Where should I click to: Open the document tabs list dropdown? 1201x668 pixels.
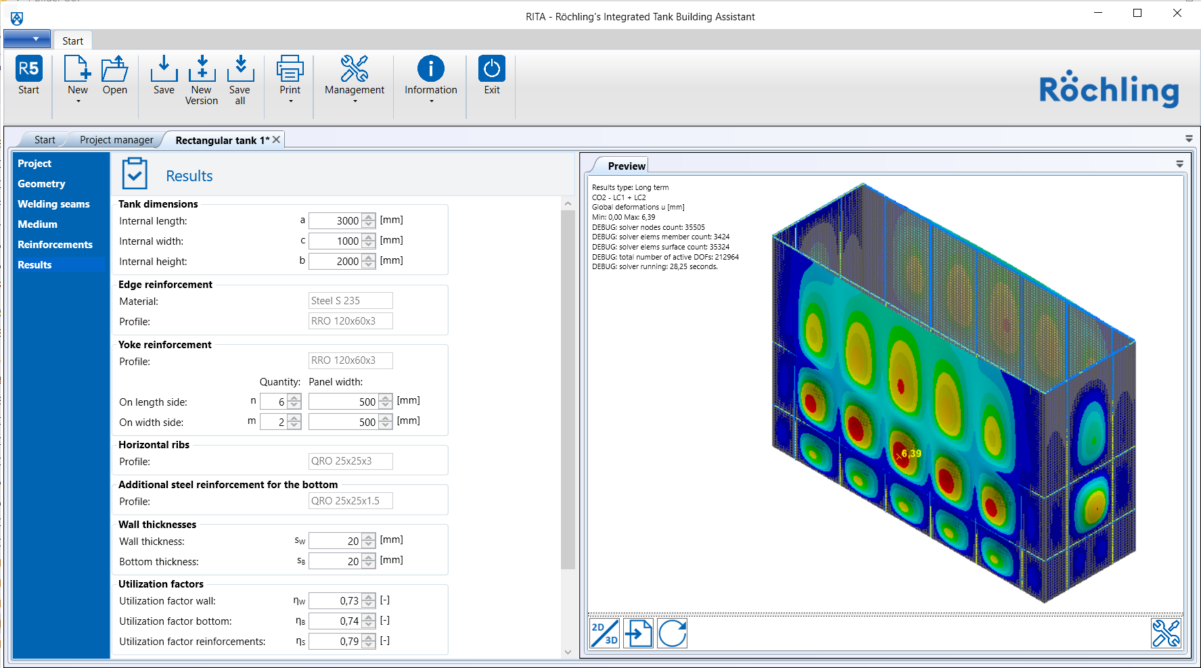[1189, 139]
